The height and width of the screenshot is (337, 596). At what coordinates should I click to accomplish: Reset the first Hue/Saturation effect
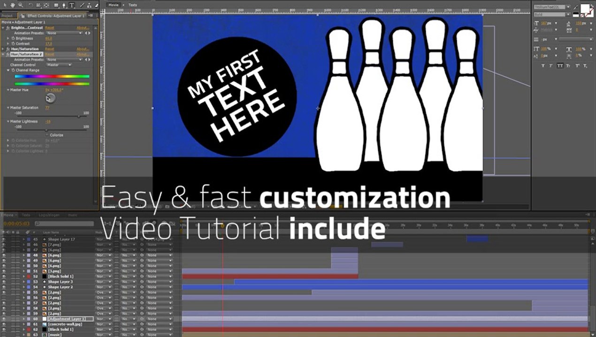pyautogui.click(x=49, y=49)
